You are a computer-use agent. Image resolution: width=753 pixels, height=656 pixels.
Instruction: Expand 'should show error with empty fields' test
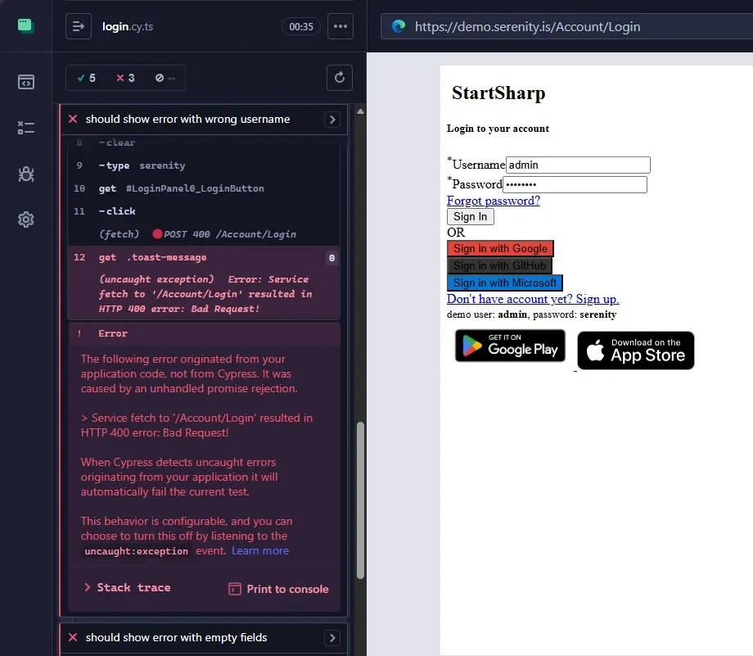tap(176, 638)
